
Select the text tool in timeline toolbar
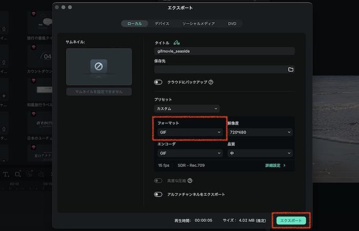click(6, 175)
